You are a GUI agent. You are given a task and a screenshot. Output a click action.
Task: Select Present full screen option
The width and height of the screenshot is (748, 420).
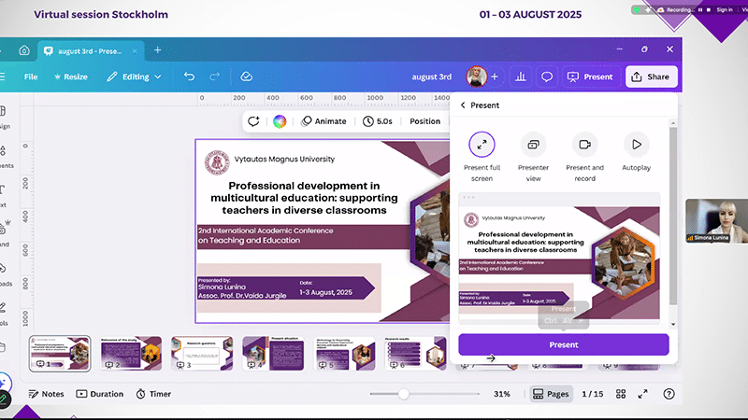[x=482, y=145]
